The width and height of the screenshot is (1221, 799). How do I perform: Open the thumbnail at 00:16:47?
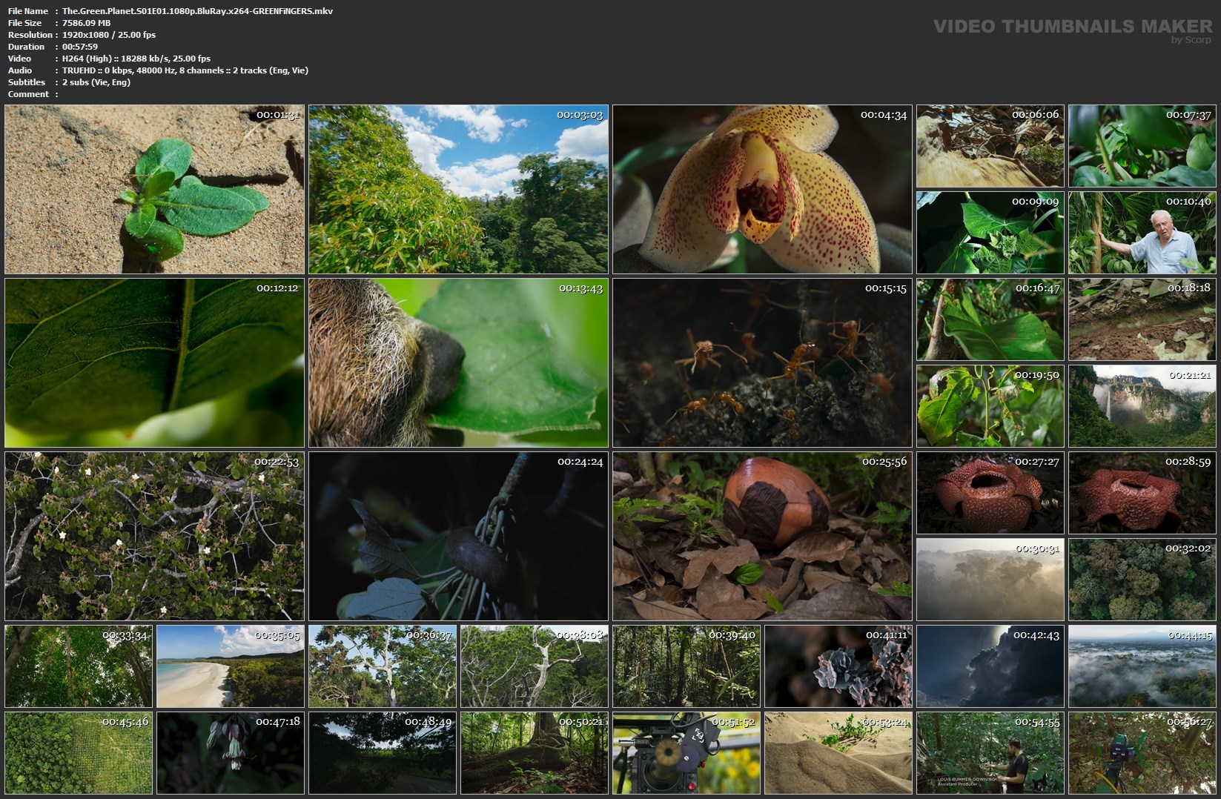990,319
